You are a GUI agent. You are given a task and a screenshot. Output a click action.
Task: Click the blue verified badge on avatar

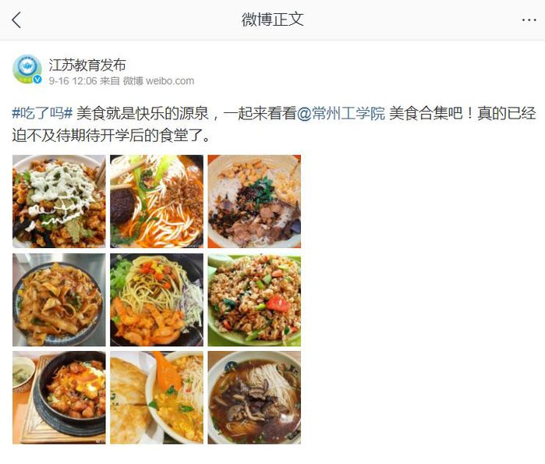(37, 80)
